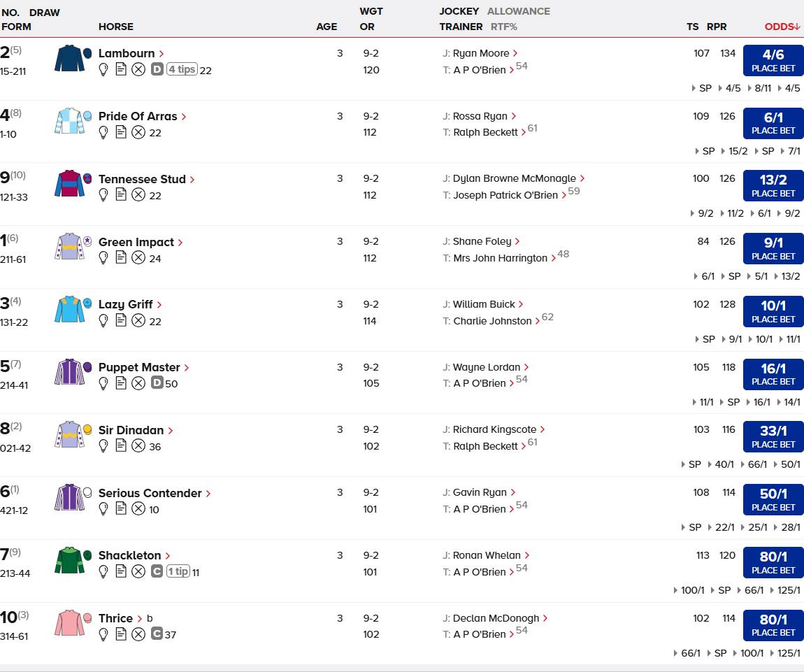Click the RPR column header
804x672 pixels.
[717, 27]
